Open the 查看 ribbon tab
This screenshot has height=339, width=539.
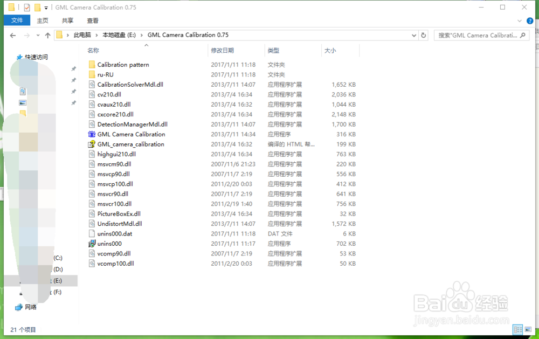coord(93,20)
